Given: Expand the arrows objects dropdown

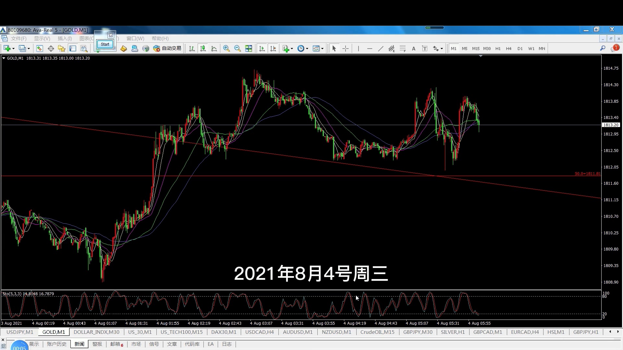Looking at the screenshot, I should click(442, 49).
